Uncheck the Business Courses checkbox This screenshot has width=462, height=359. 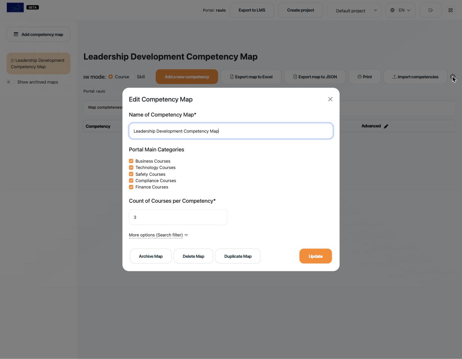point(131,161)
